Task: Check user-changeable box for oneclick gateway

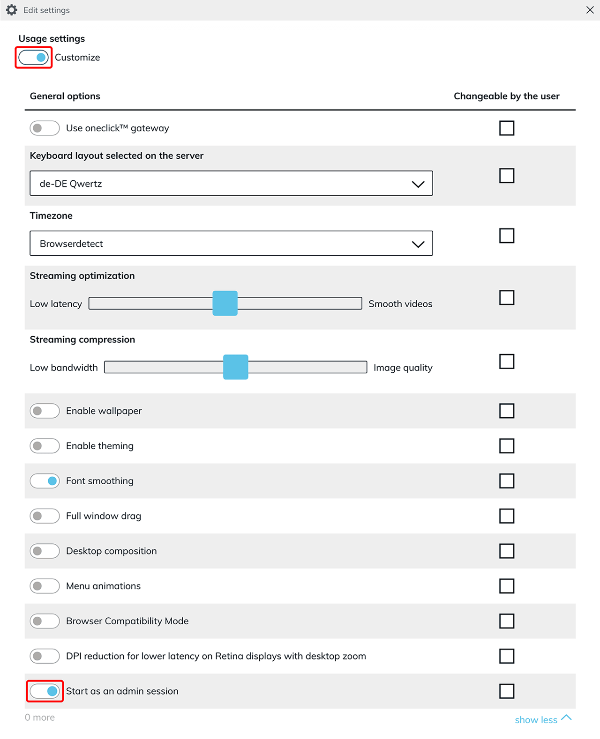Action: click(x=507, y=128)
